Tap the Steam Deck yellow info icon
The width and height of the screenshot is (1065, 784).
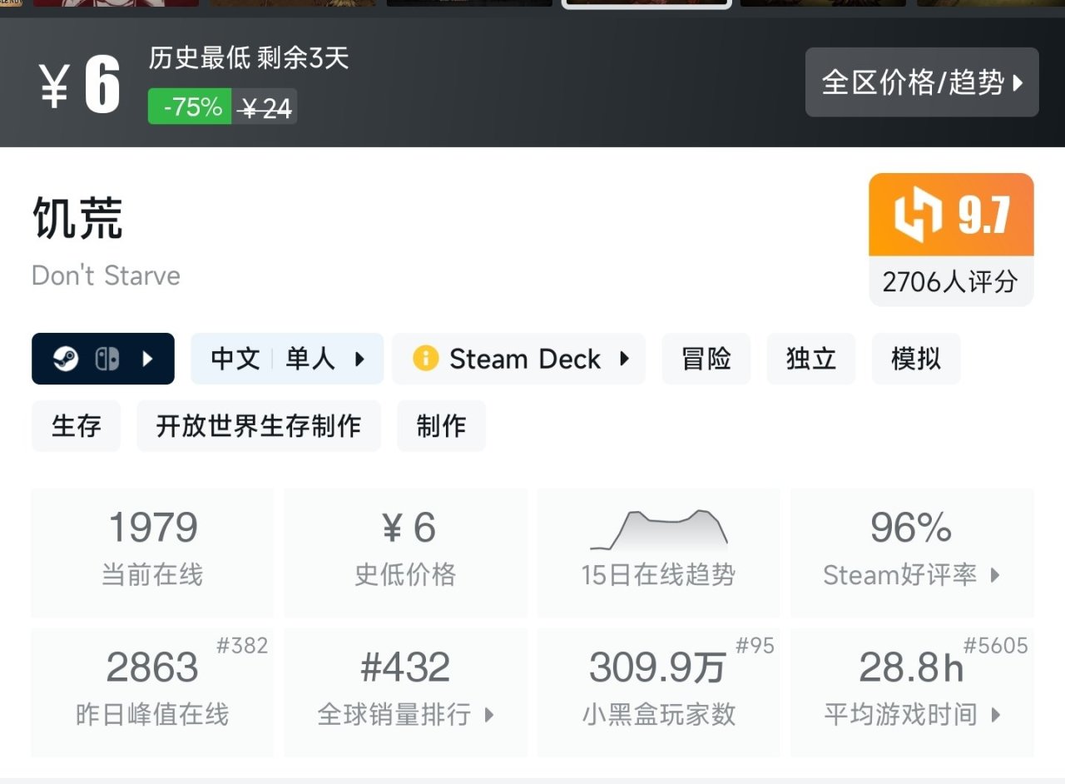(x=425, y=359)
